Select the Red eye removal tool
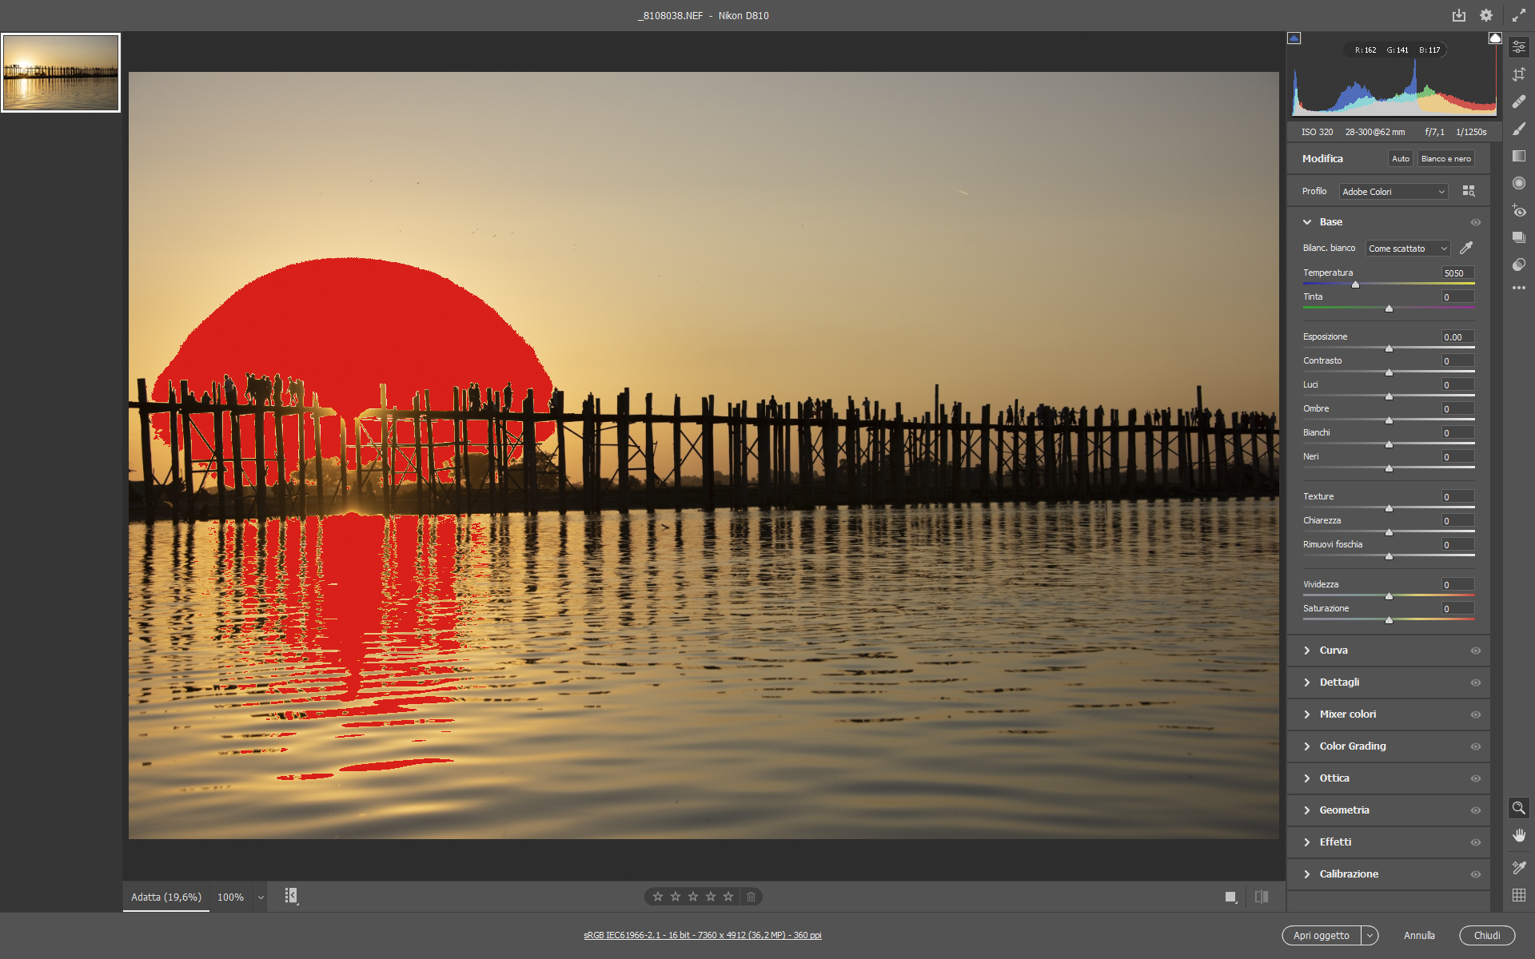This screenshot has width=1535, height=959. point(1519,211)
